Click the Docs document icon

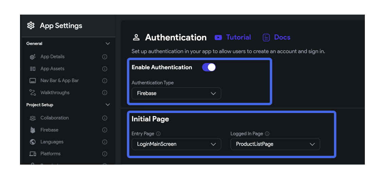(266, 37)
